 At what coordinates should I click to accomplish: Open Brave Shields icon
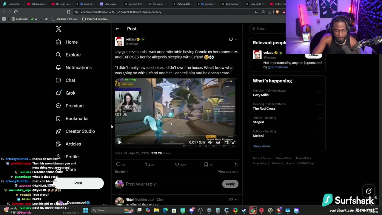pyautogui.click(x=277, y=12)
